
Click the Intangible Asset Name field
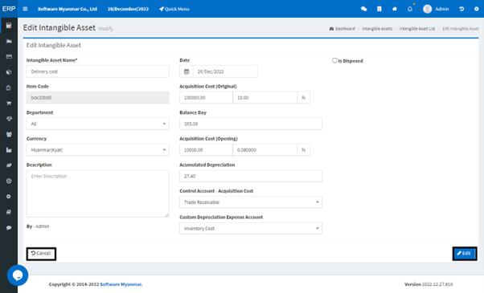97,71
